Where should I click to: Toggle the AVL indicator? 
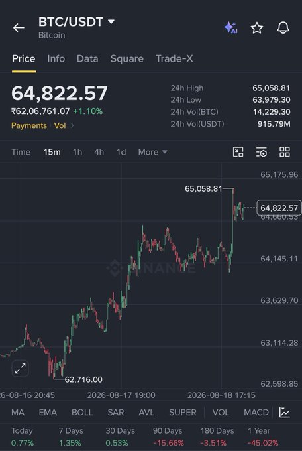tap(146, 412)
